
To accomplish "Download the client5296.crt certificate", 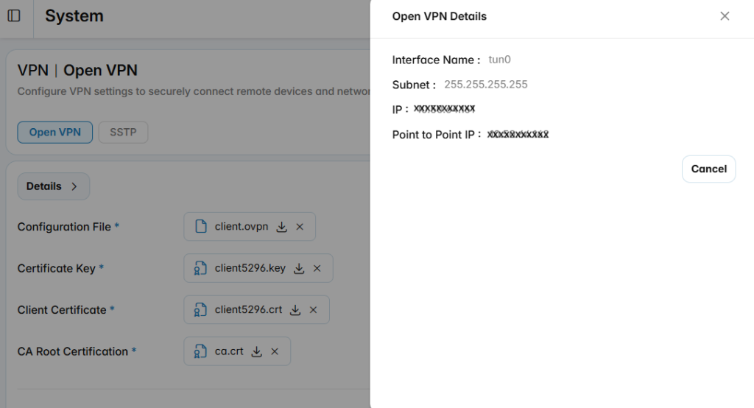I will (295, 310).
